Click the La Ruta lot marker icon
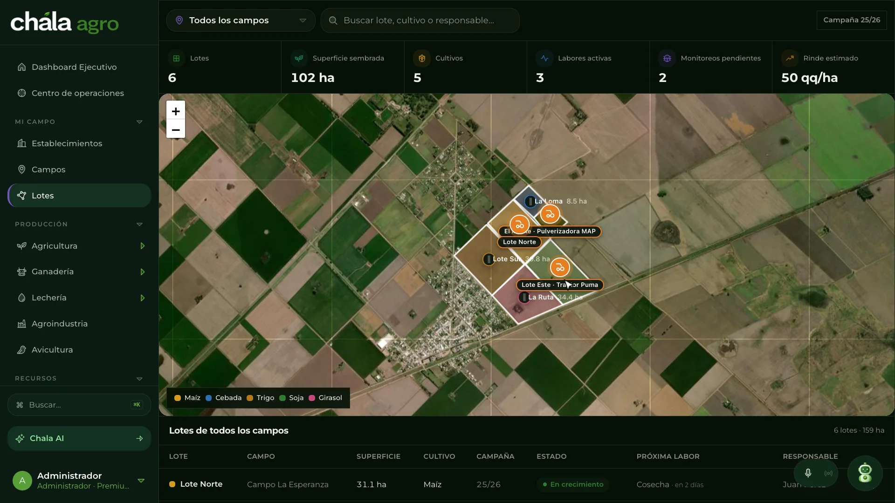The height and width of the screenshot is (503, 895). pos(524,297)
